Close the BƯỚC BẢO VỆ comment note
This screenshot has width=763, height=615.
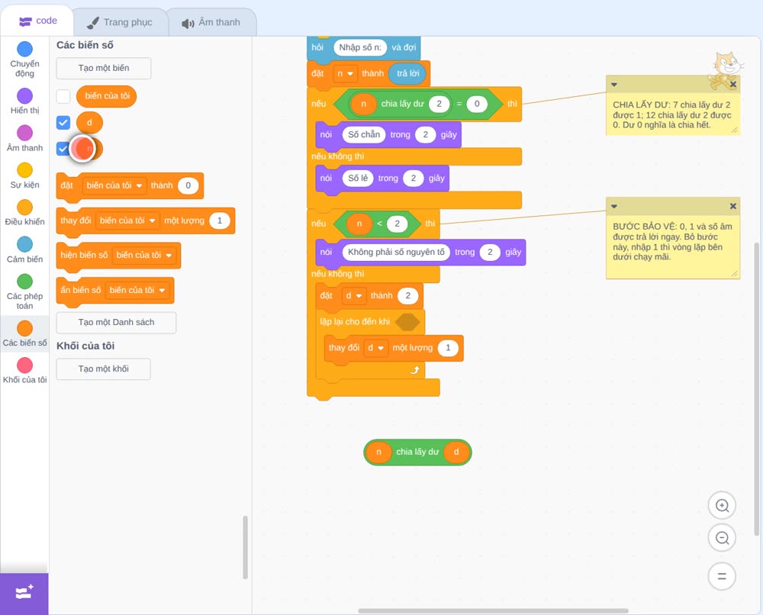[732, 206]
